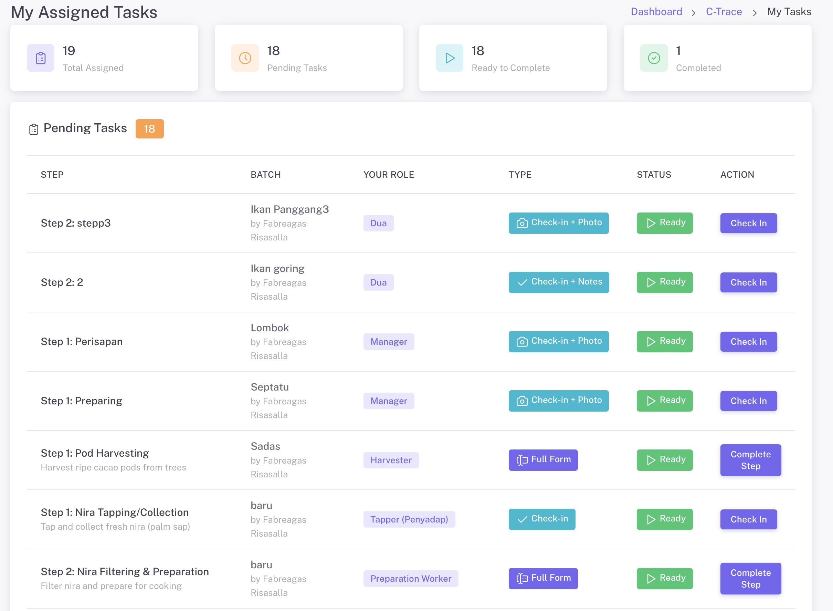Click the Harvester role tag
Screen dimensions: 833x611
391,460
